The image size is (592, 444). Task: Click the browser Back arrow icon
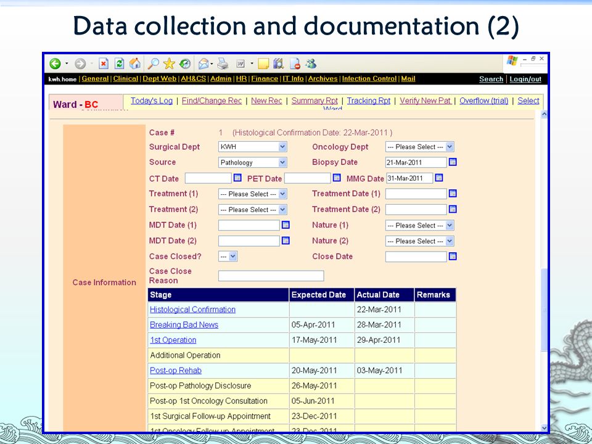coord(55,64)
